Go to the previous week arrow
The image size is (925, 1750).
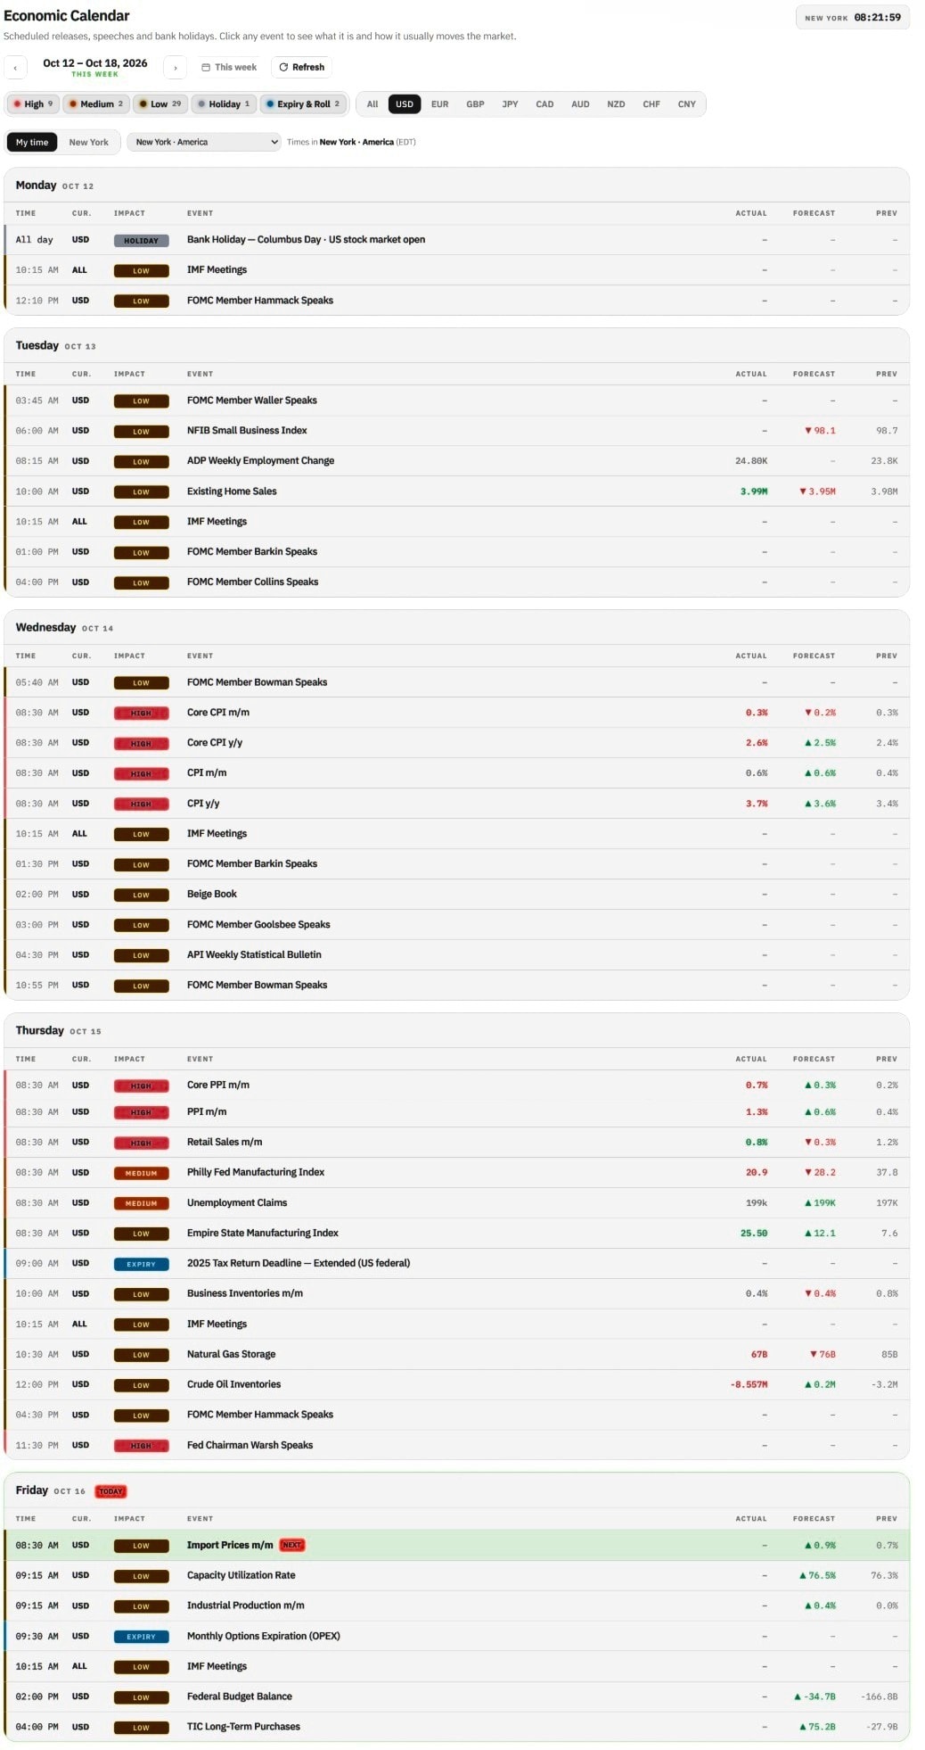pyautogui.click(x=15, y=68)
